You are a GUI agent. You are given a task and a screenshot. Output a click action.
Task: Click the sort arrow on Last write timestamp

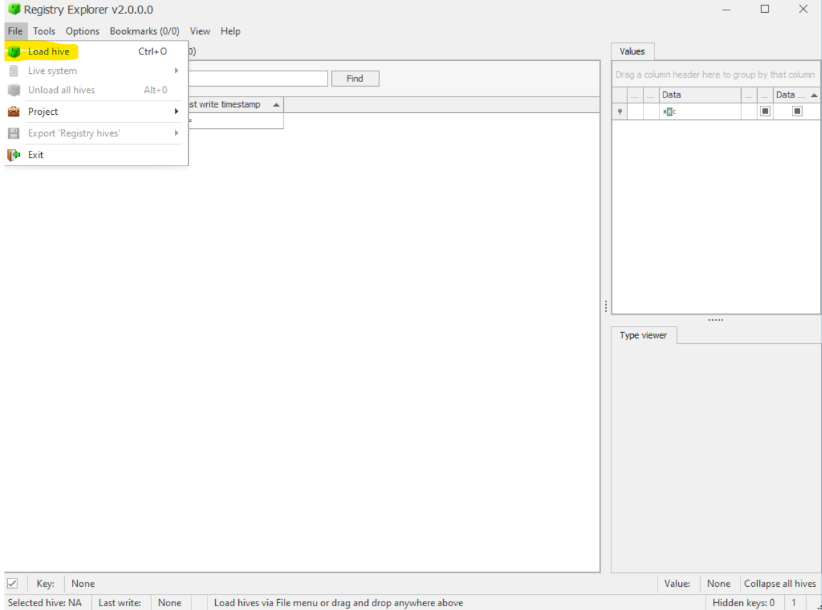point(276,105)
